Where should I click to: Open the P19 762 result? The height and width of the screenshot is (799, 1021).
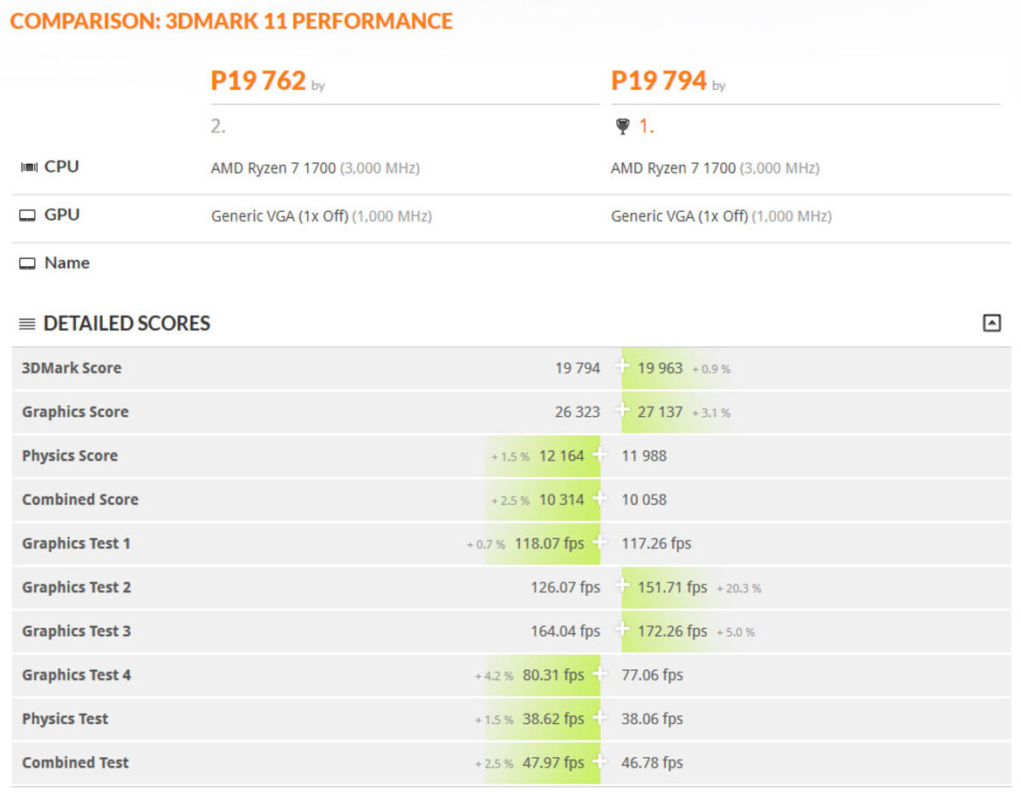[x=257, y=80]
